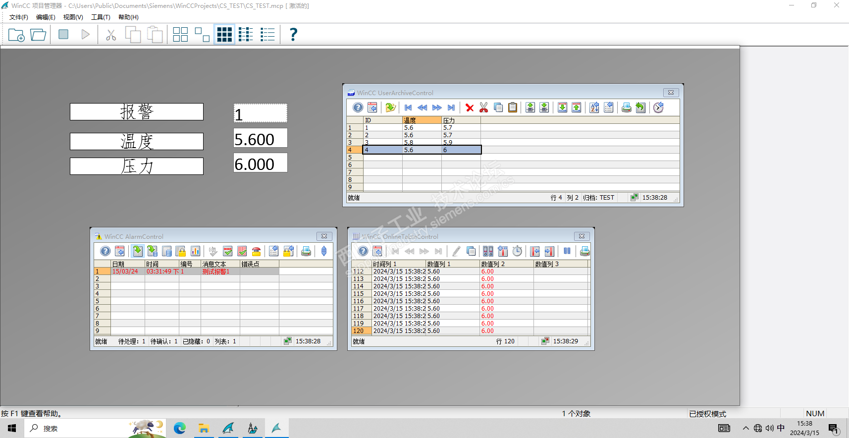
Task: Go to previous row in UserArchiveControl
Action: point(422,108)
